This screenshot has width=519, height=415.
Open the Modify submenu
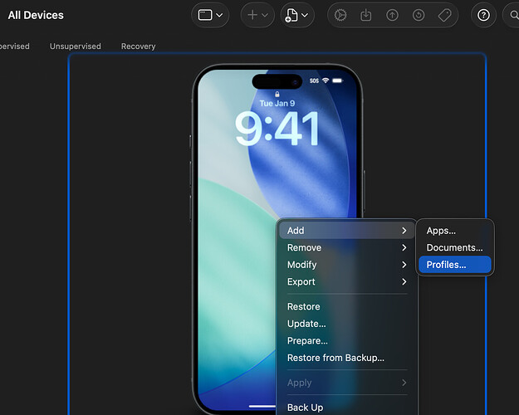(x=346, y=265)
